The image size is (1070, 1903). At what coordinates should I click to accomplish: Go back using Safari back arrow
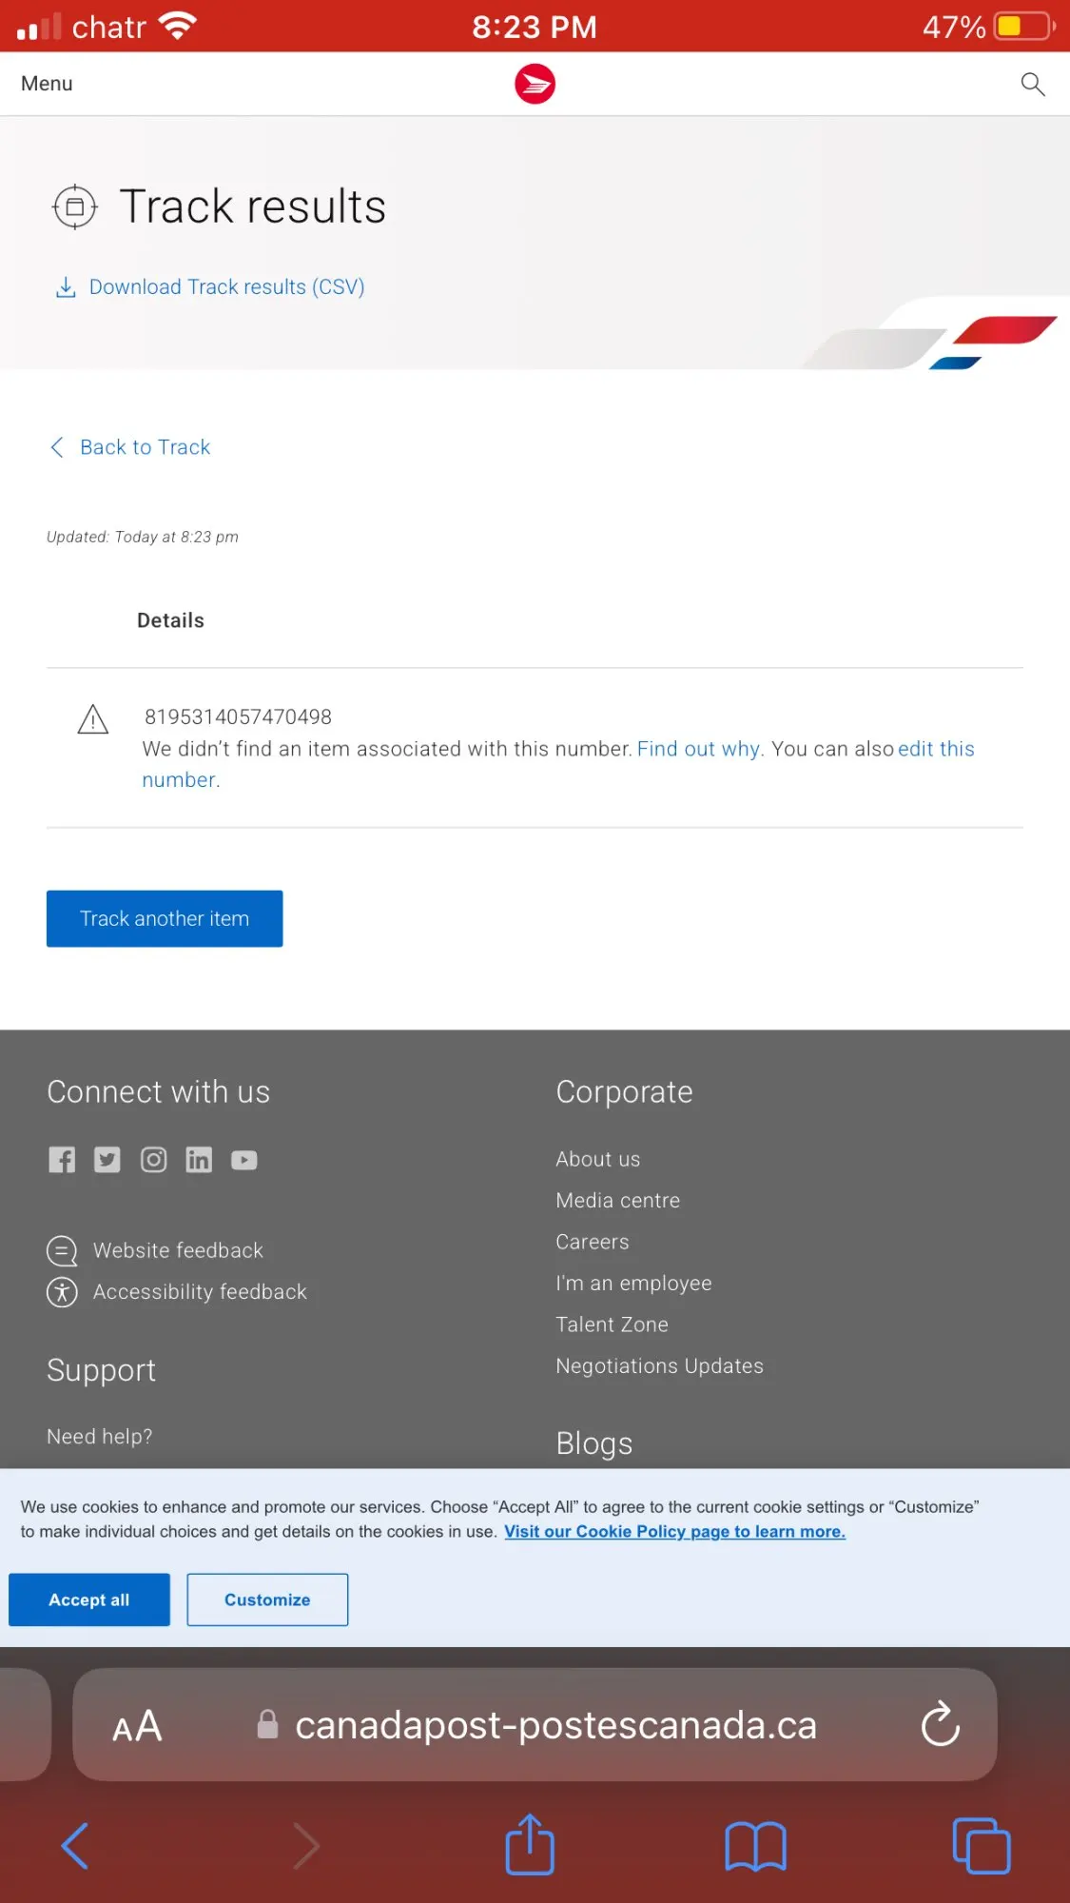click(x=75, y=1846)
